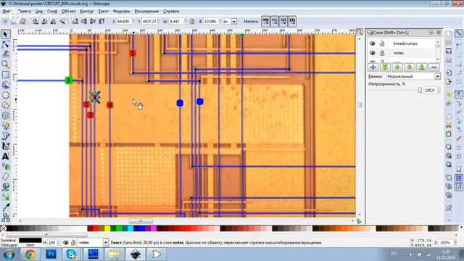Image resolution: width=464 pixels, height=261 pixels.
Task: Click raise layer to top button
Action: (x=385, y=67)
